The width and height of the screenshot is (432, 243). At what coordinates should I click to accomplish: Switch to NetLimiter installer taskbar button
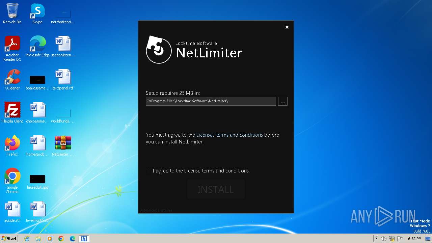coord(84,239)
